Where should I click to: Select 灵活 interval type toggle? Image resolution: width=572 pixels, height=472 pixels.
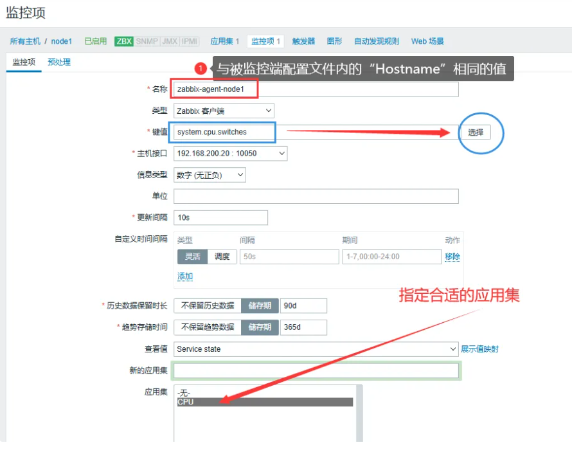pyautogui.click(x=192, y=257)
